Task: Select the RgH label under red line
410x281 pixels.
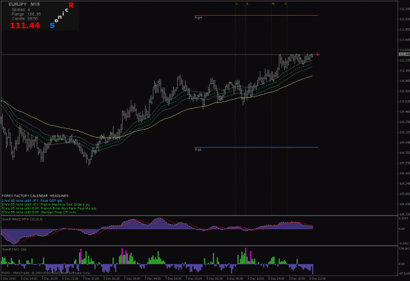Action: coord(199,18)
